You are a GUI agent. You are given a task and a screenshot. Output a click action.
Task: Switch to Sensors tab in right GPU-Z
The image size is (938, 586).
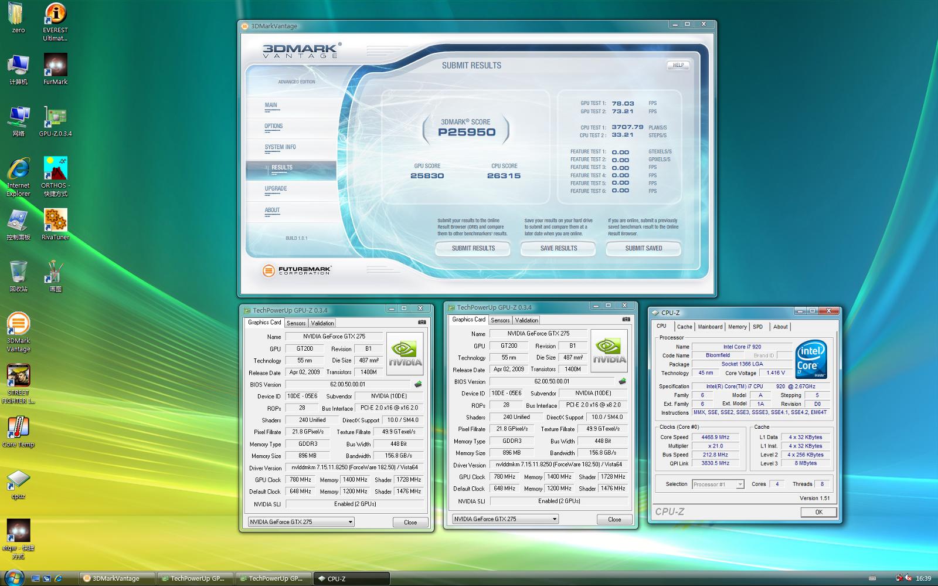click(x=499, y=320)
